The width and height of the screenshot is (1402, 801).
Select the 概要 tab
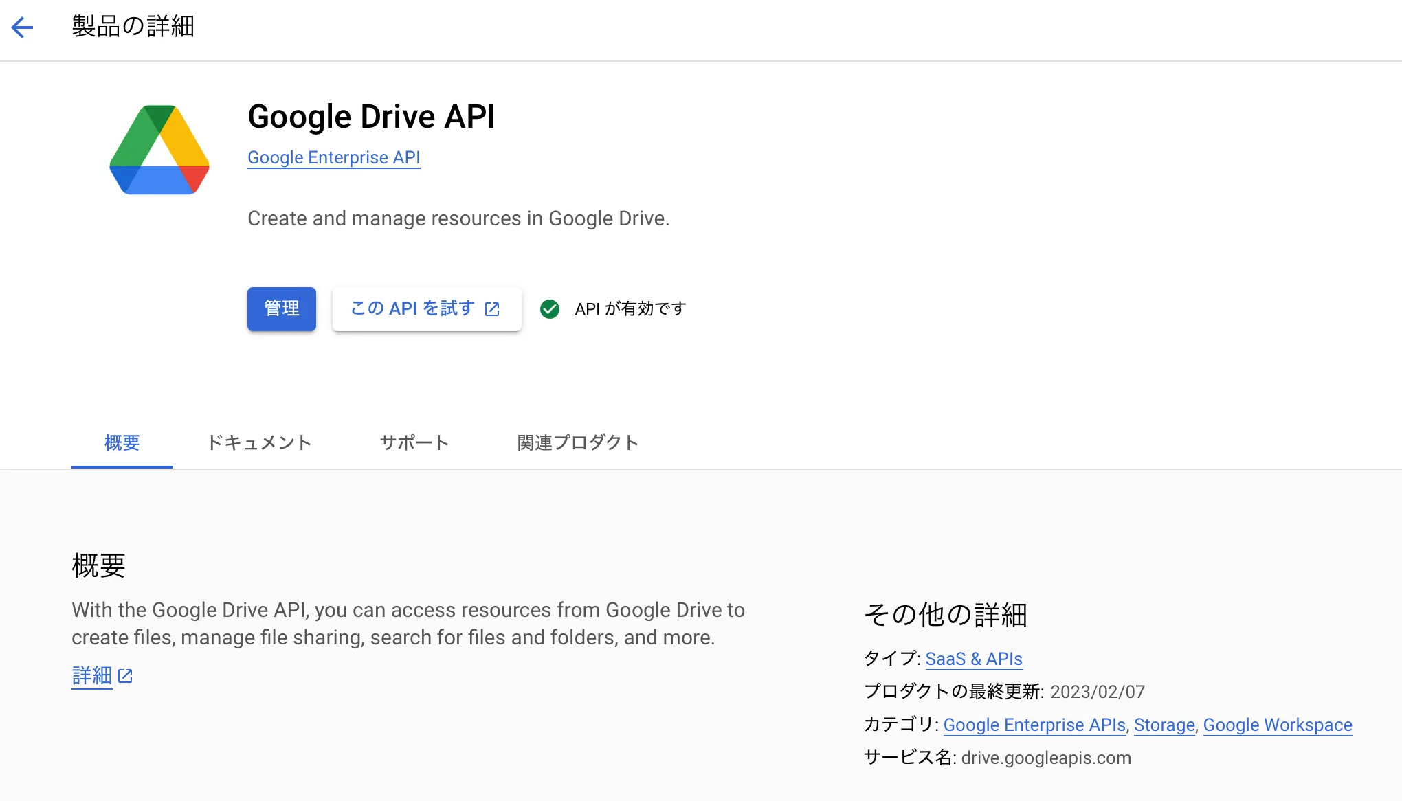[122, 442]
